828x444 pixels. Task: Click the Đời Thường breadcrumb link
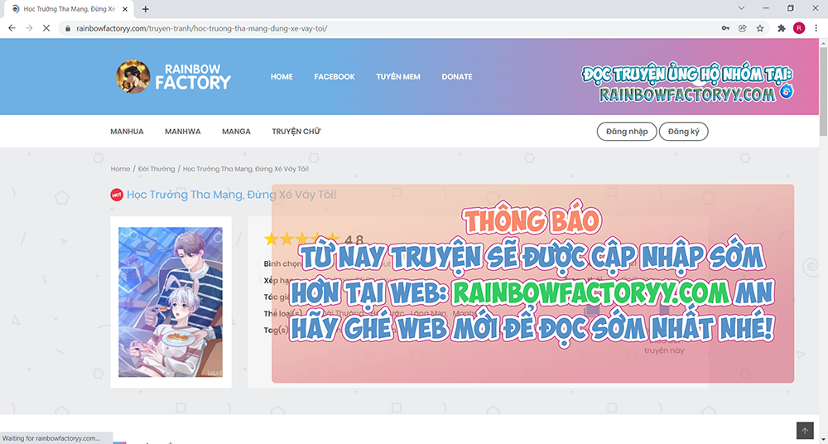click(156, 169)
